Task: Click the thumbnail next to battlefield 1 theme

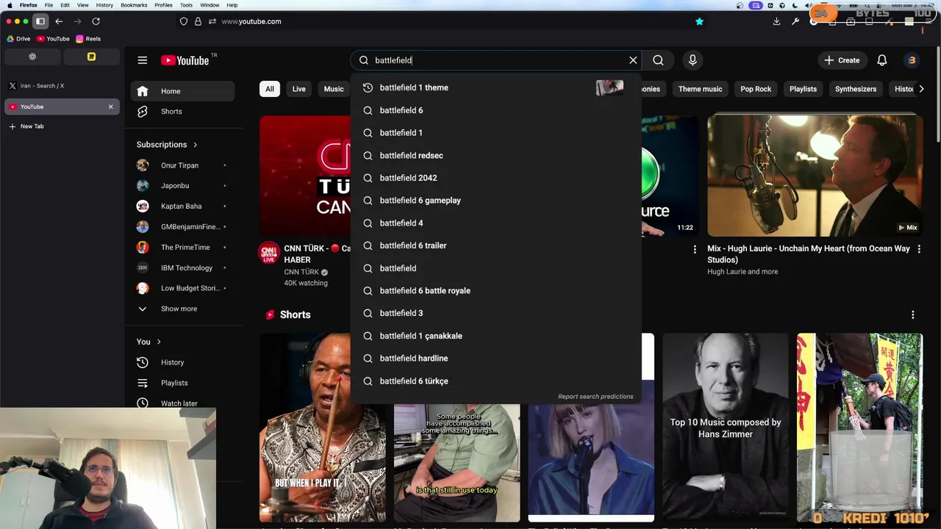Action: pyautogui.click(x=609, y=87)
